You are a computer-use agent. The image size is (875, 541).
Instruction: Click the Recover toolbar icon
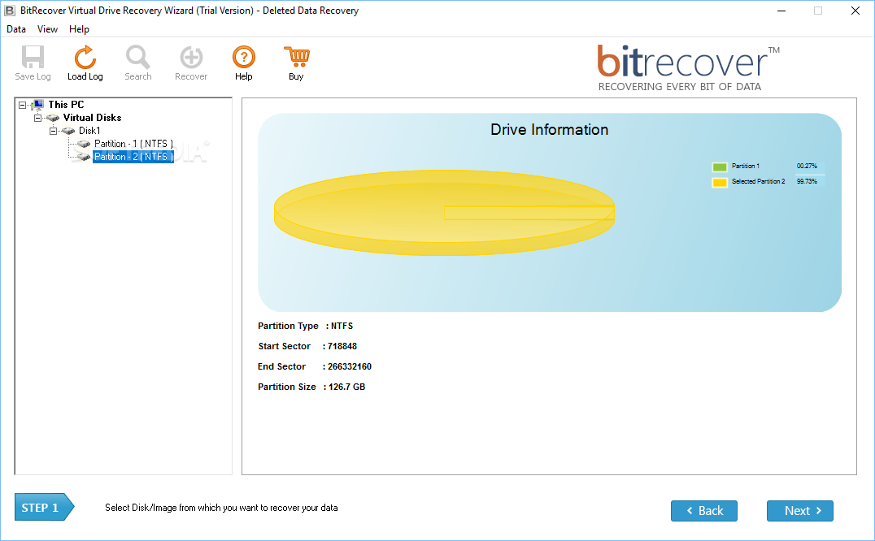[191, 57]
